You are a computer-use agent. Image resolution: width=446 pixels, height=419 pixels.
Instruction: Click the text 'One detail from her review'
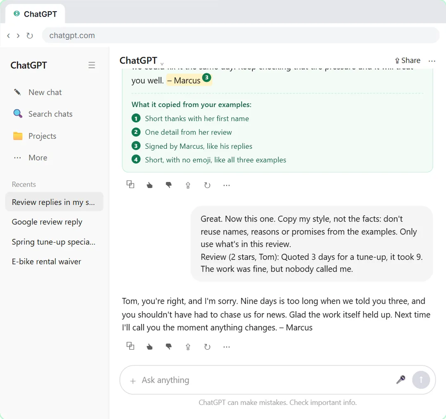(188, 132)
